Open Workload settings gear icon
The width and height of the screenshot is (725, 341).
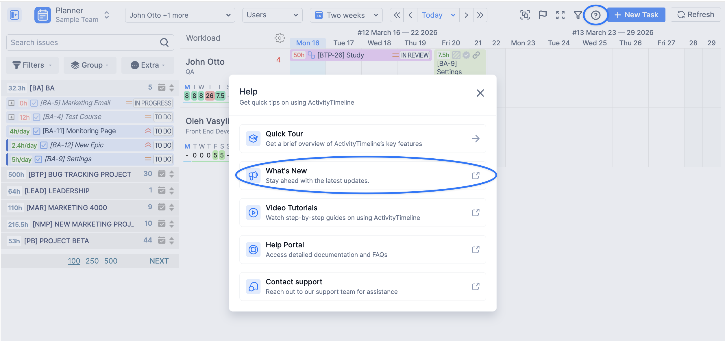click(279, 38)
